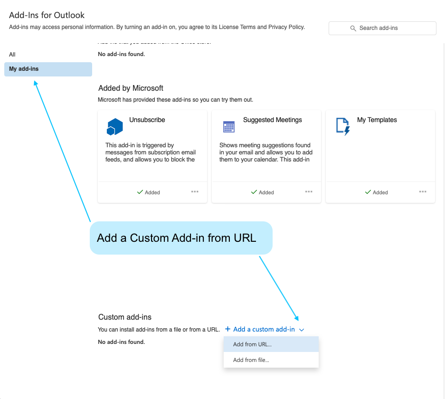Click the Unsubscribe add-in description text

[151, 152]
